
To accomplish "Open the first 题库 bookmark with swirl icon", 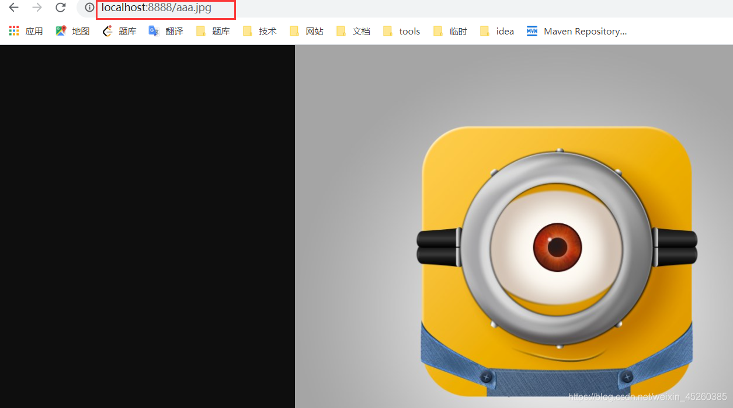I will click(120, 32).
